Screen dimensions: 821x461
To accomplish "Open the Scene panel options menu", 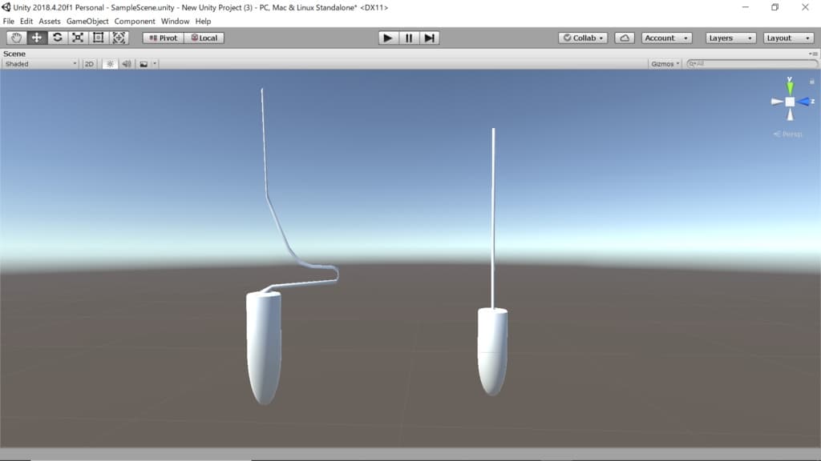I will click(x=813, y=54).
